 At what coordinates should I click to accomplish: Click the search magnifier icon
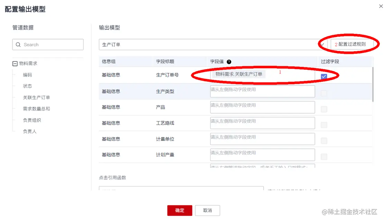click(x=18, y=45)
